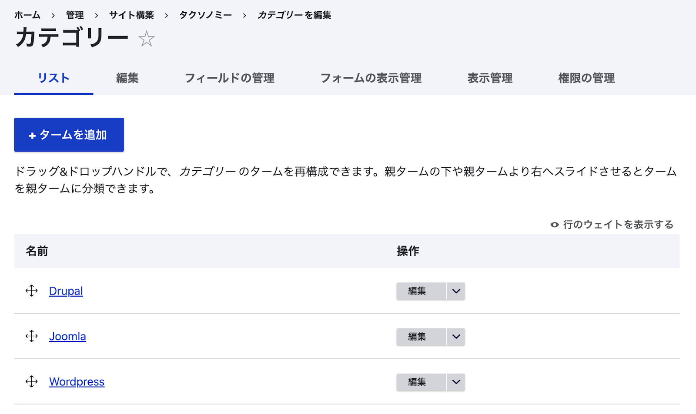
Task: Expand the action dropdown for Joomla
Action: click(455, 337)
